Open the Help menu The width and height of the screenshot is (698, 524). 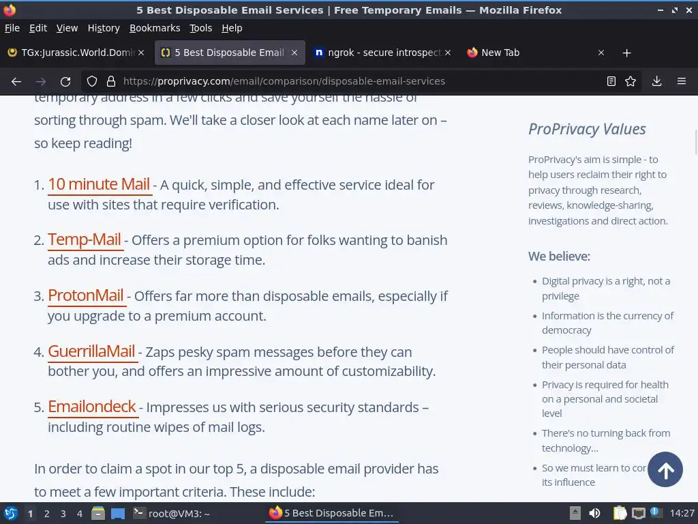(232, 28)
